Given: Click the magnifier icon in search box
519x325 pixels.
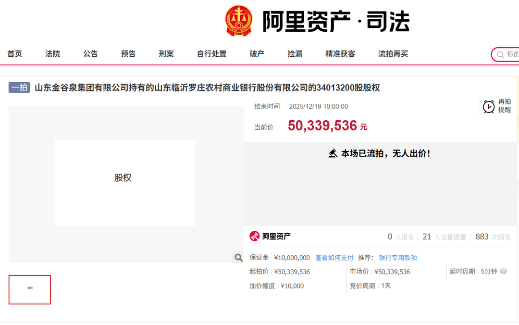Looking at the screenshot, I should [x=500, y=54].
